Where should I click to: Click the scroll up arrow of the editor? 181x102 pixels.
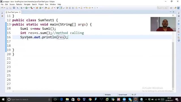click(x=173, y=15)
